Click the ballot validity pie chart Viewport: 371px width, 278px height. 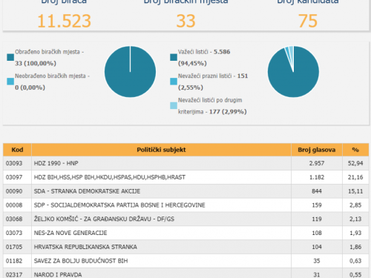click(293, 72)
